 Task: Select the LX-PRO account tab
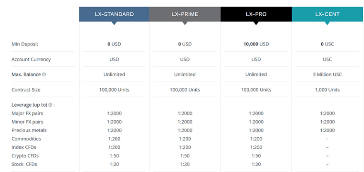coord(256,14)
